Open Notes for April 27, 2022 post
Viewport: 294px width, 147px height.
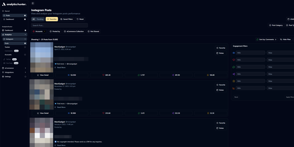[x=221, y=53]
